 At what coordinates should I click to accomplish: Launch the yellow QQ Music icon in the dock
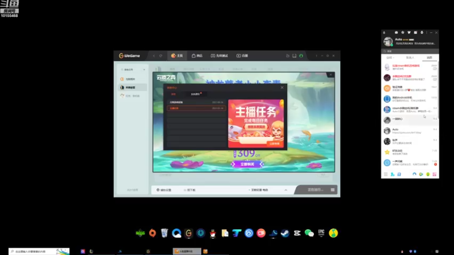pyautogui.click(x=333, y=233)
